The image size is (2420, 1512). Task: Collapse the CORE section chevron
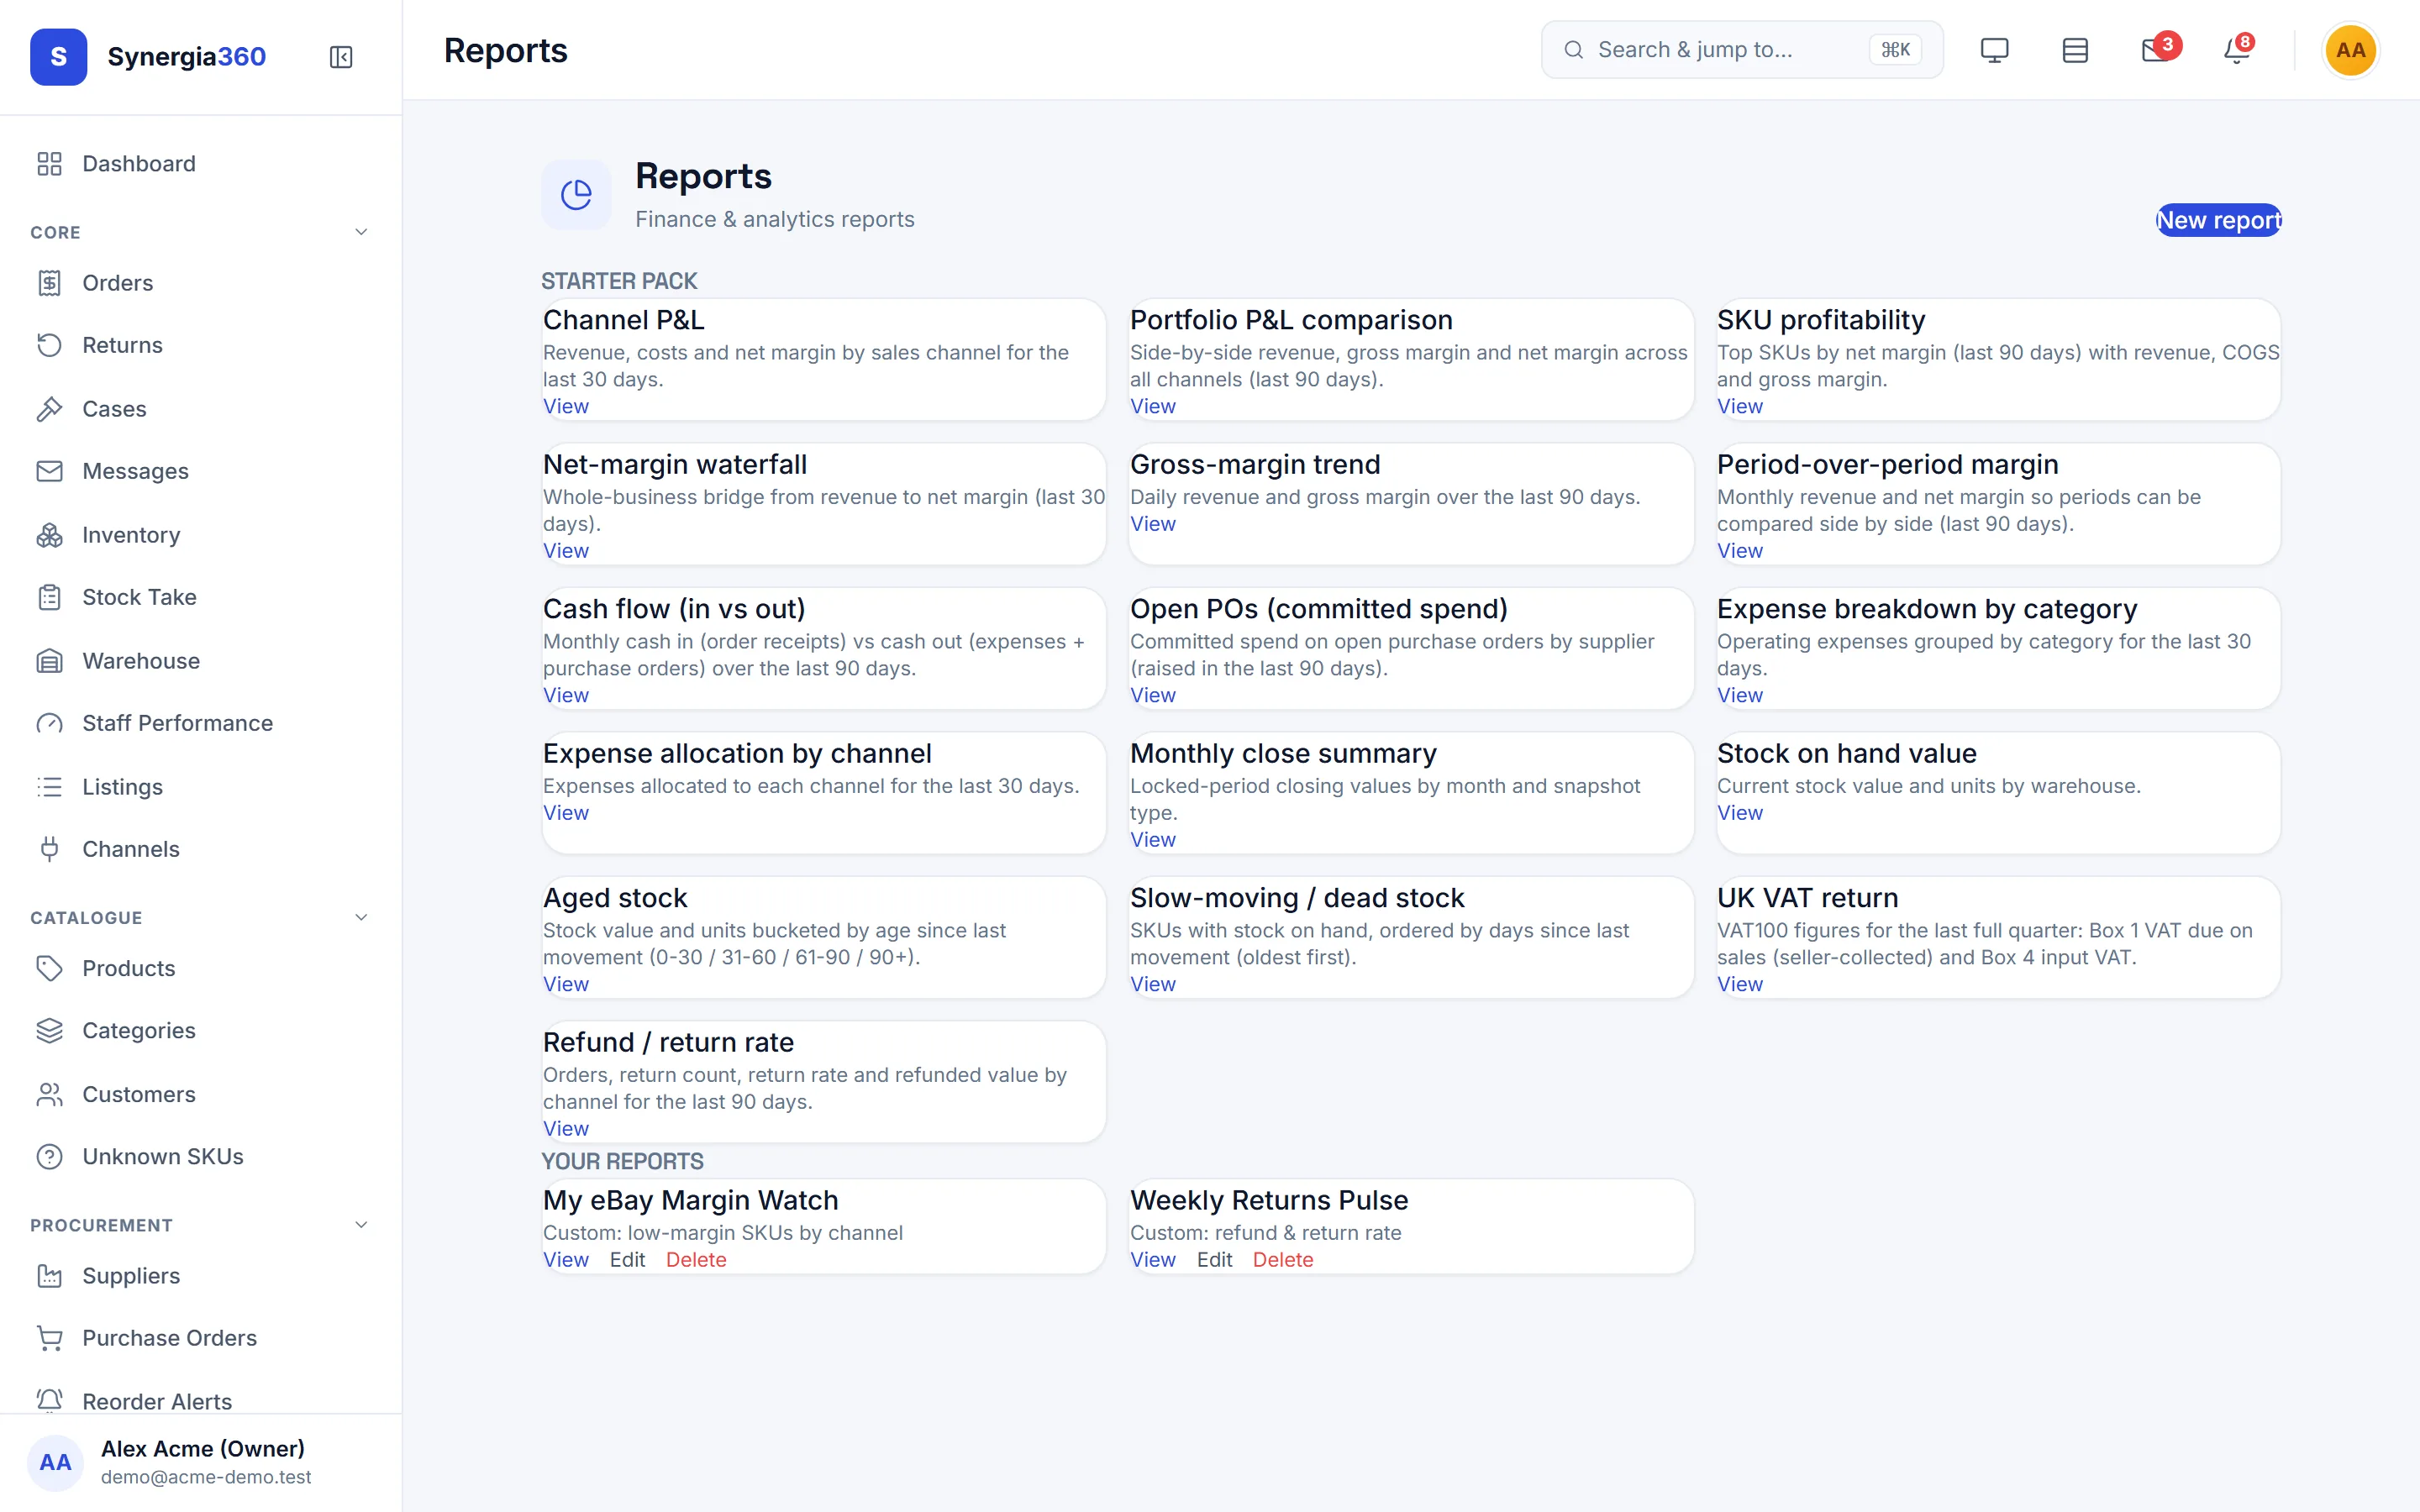point(361,232)
